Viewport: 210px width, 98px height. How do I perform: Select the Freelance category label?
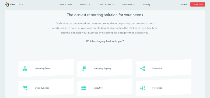(x=157, y=88)
